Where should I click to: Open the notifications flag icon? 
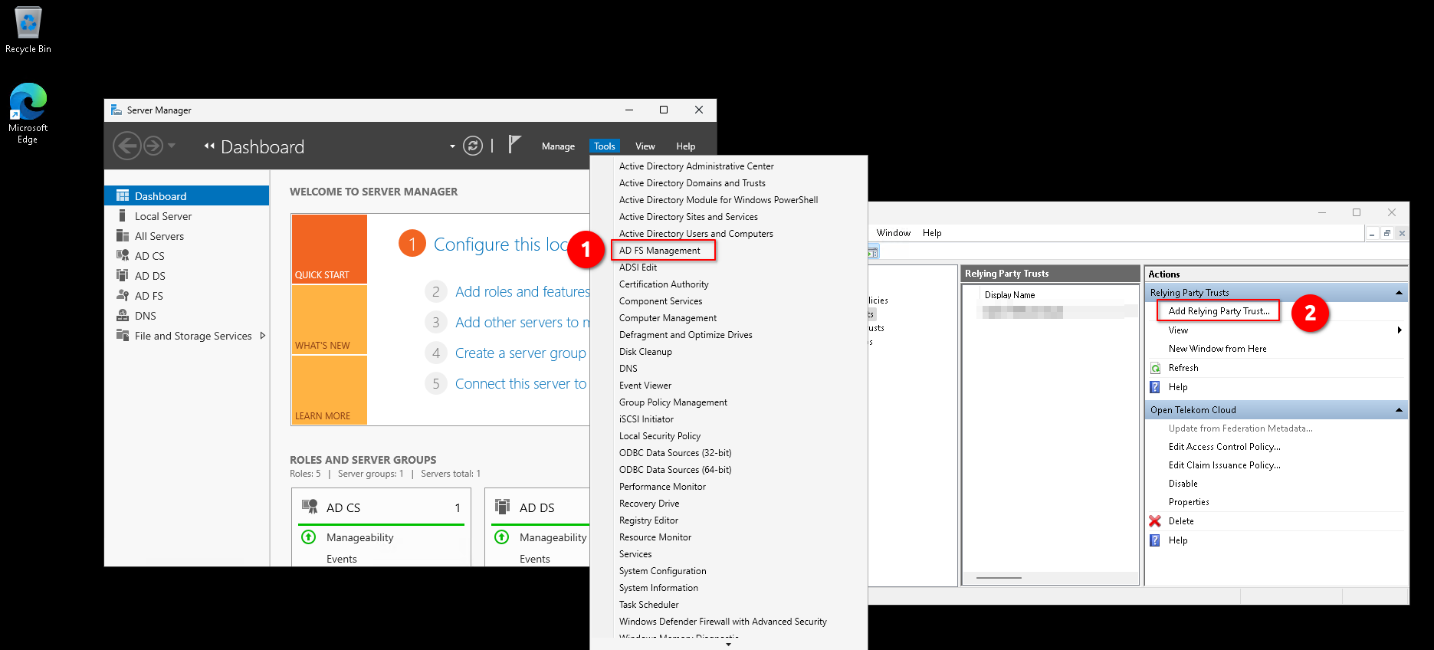(x=514, y=145)
